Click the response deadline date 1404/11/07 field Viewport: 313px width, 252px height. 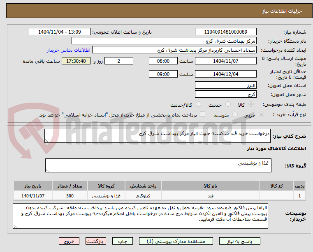225,61
